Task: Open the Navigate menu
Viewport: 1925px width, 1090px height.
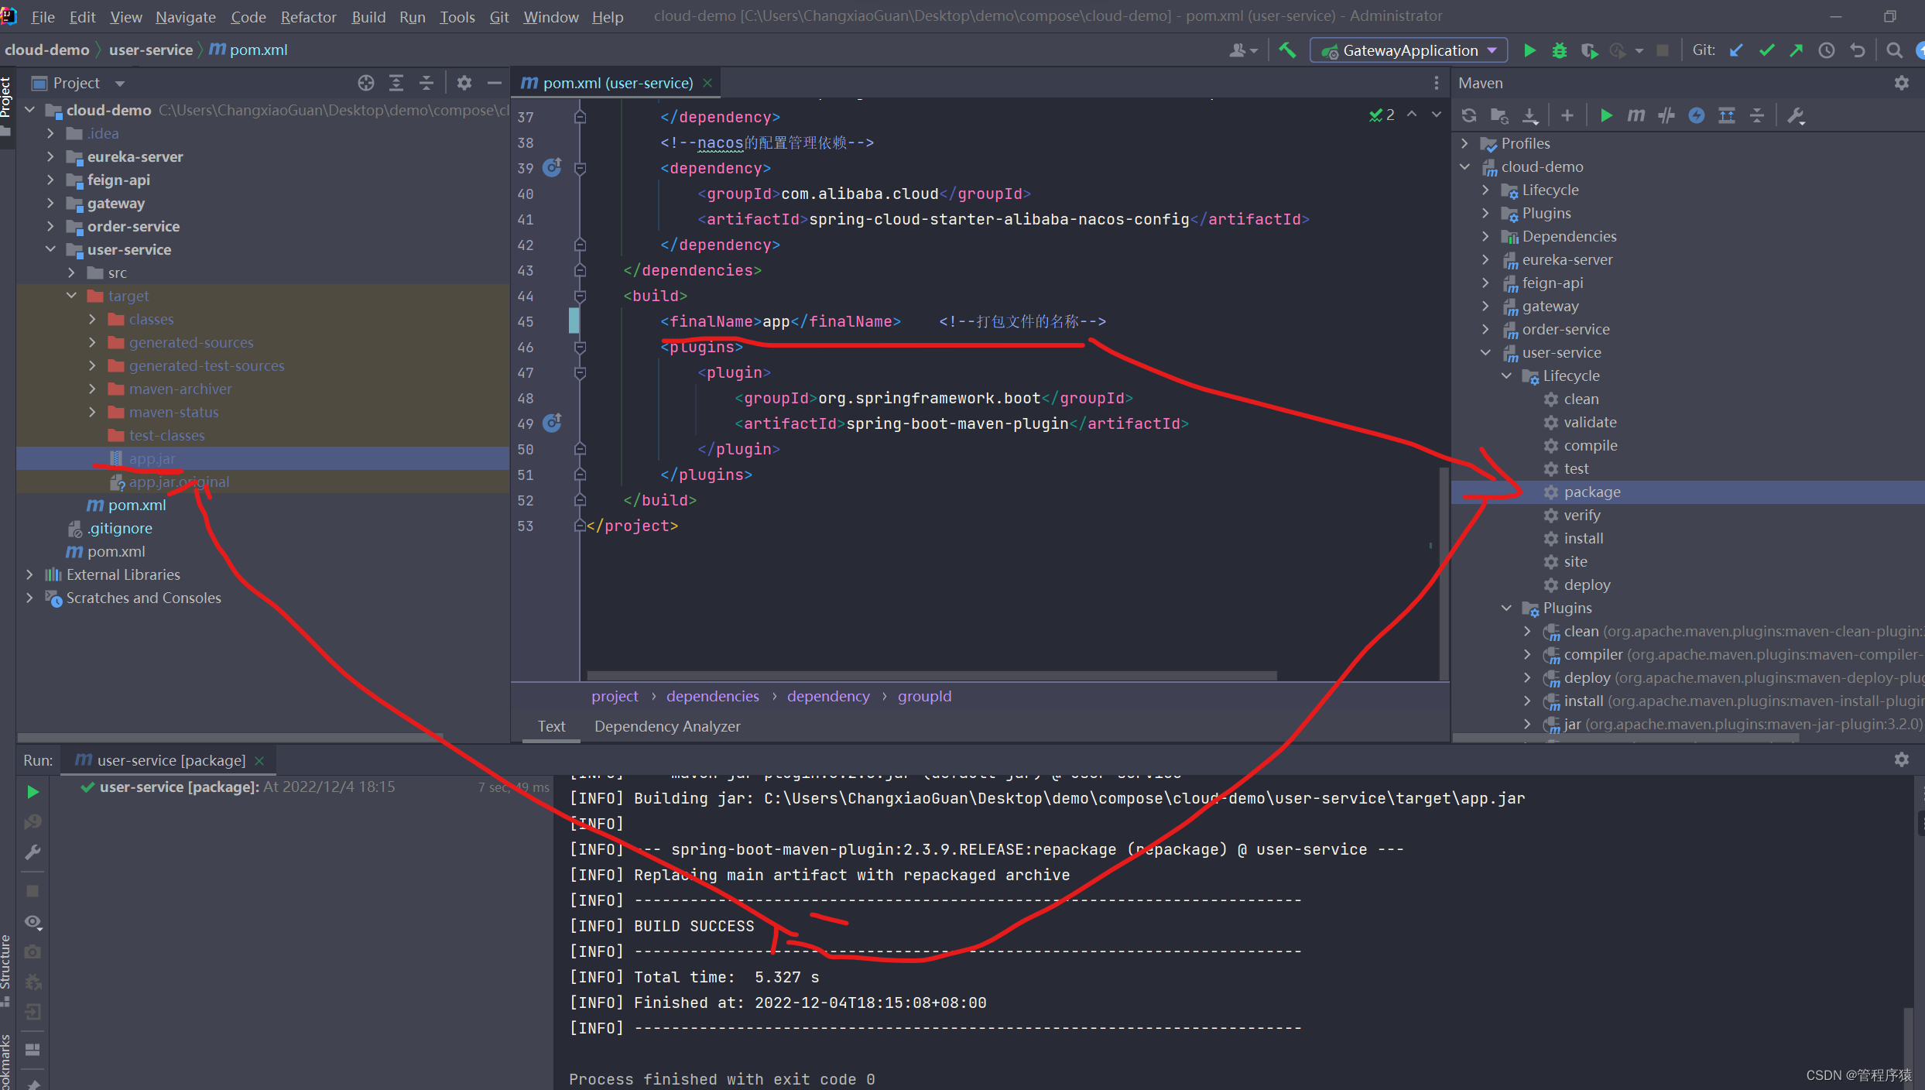Action: point(185,16)
